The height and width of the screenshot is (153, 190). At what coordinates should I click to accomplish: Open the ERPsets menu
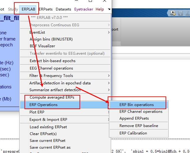45,9
